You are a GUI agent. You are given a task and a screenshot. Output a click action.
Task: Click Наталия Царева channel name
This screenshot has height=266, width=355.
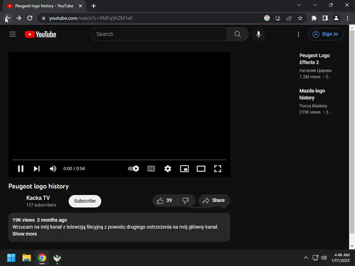(315, 71)
